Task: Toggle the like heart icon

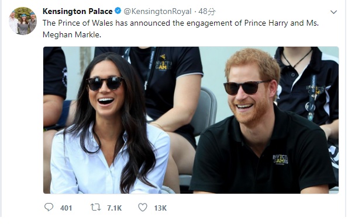Action: (143, 208)
